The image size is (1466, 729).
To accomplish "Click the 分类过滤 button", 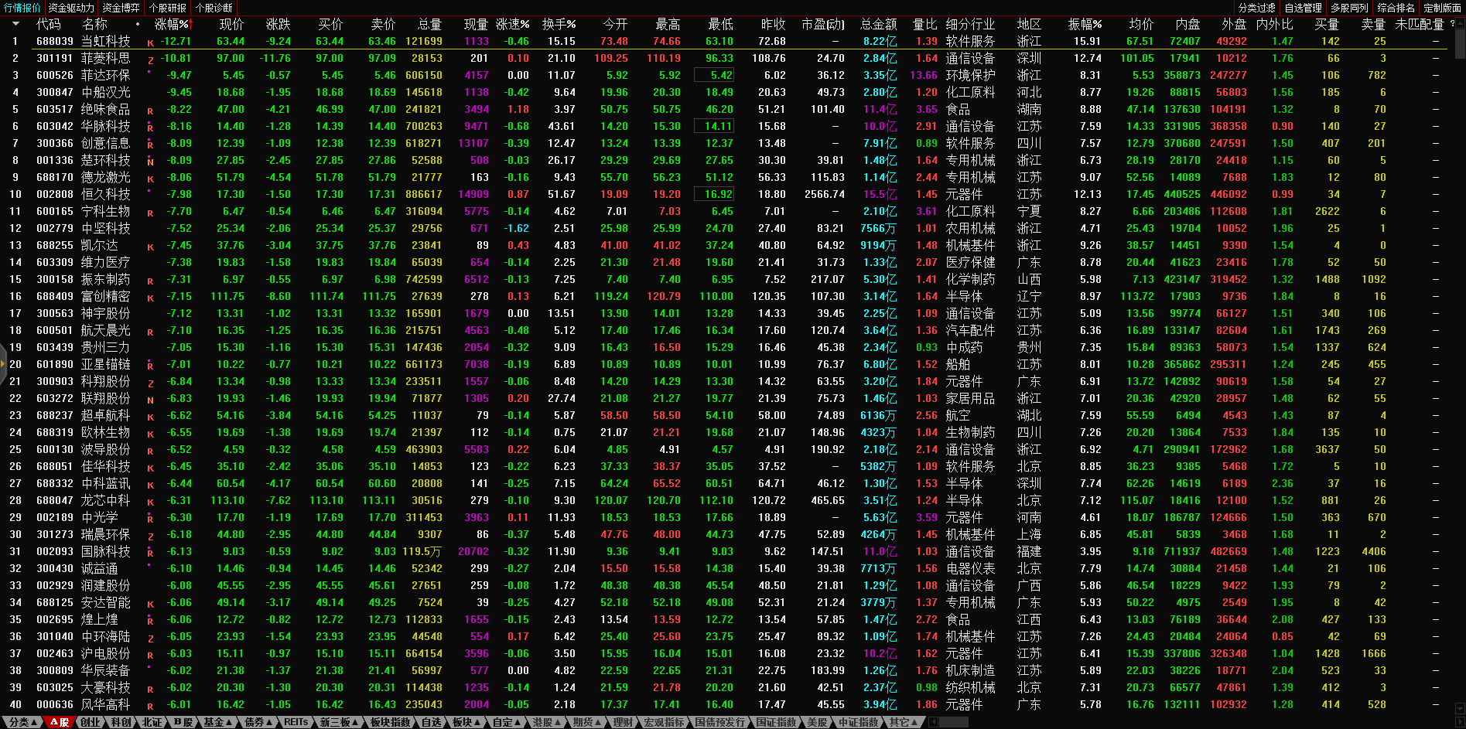I will [1256, 8].
